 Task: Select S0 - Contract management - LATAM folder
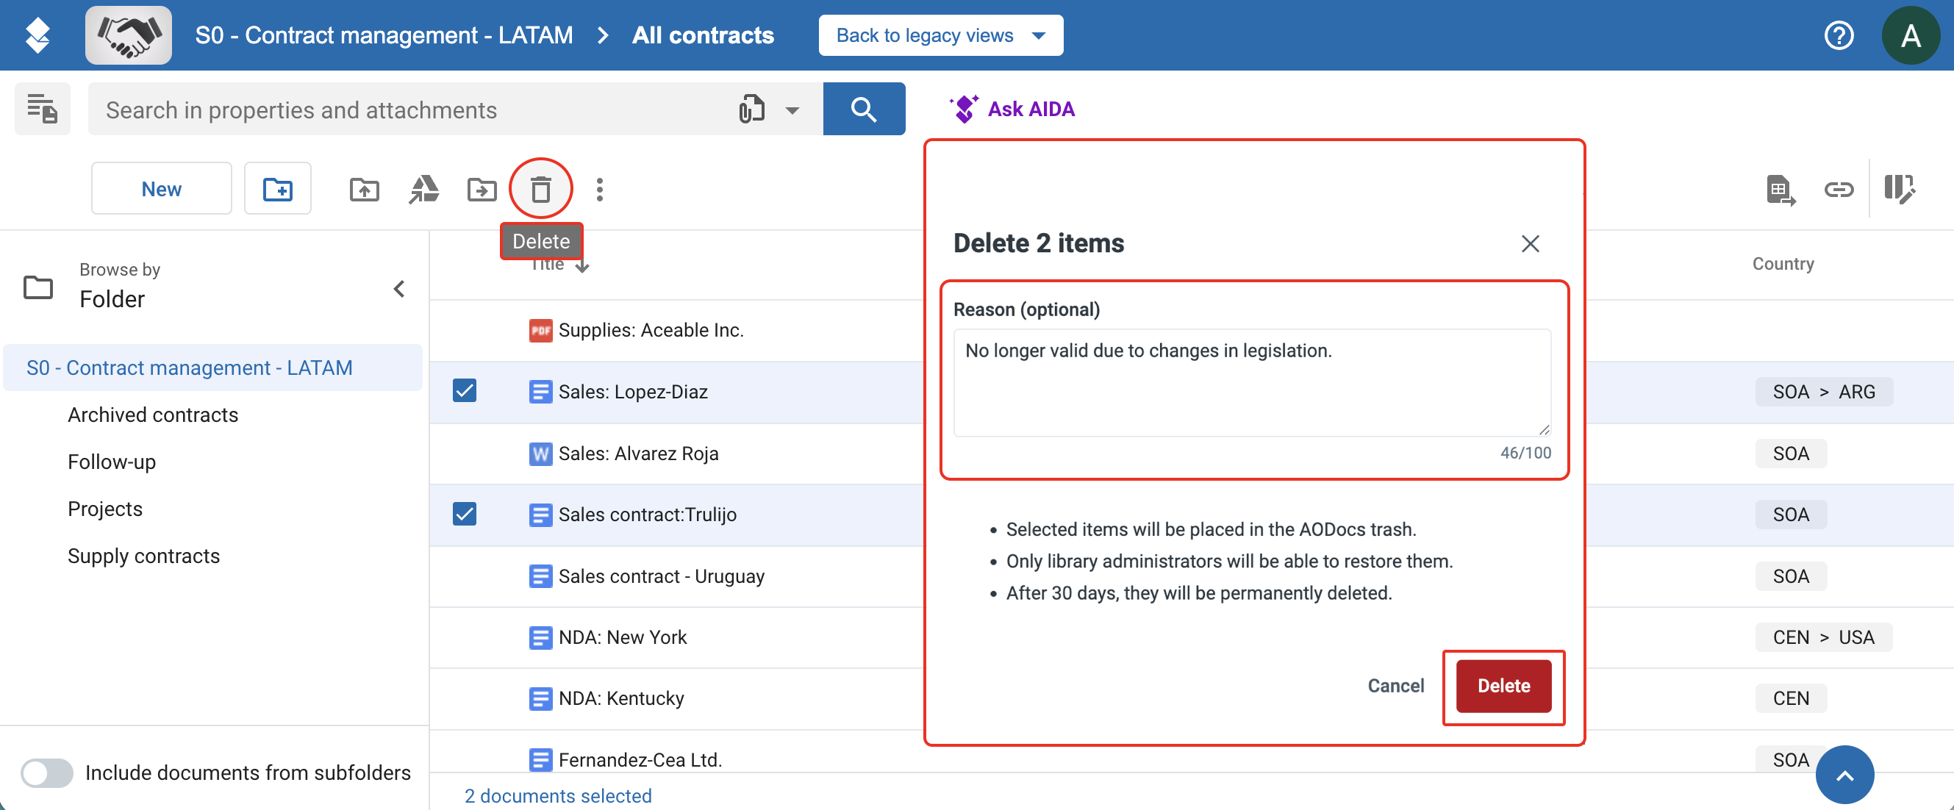(x=212, y=367)
